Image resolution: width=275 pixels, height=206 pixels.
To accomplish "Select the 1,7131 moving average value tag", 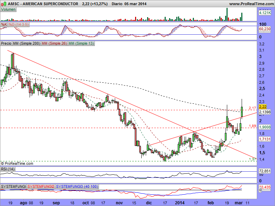I will pos(265,139).
